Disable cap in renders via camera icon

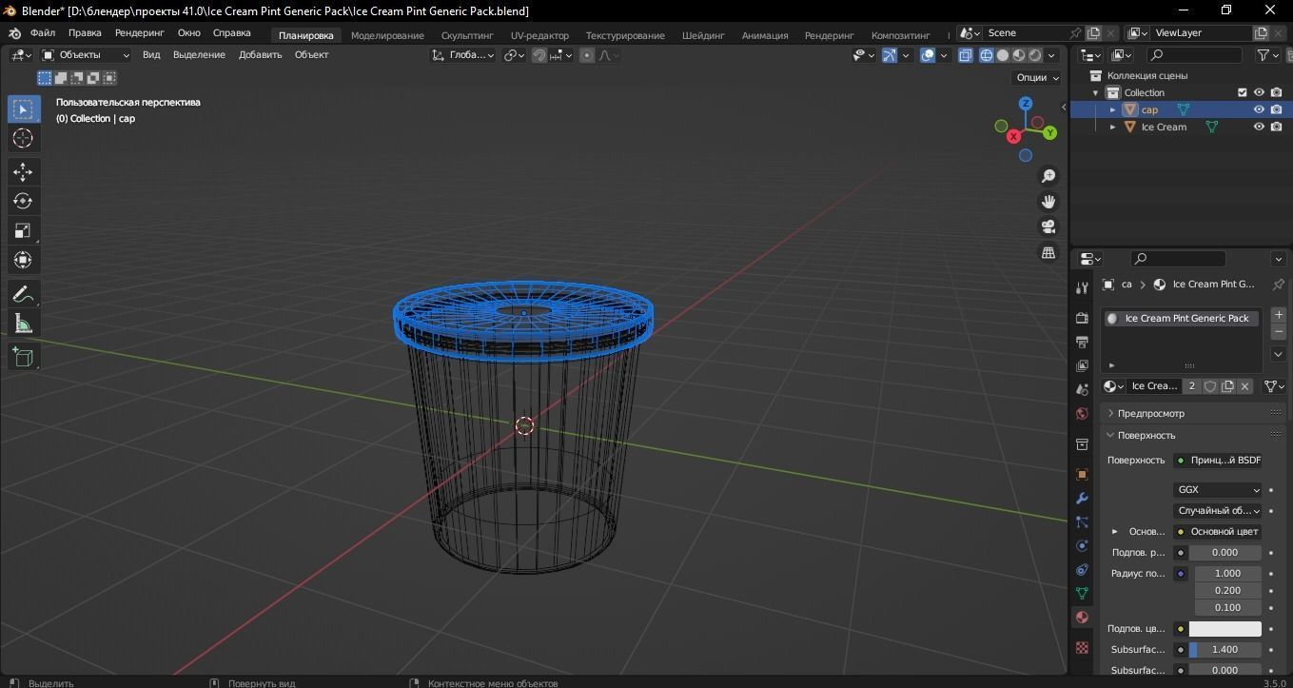tap(1277, 109)
